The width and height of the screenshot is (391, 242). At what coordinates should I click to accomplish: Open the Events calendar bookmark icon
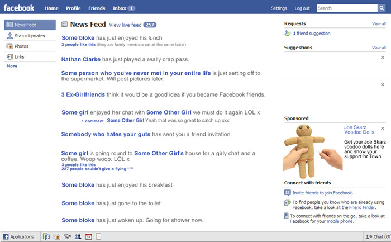click(x=88, y=236)
